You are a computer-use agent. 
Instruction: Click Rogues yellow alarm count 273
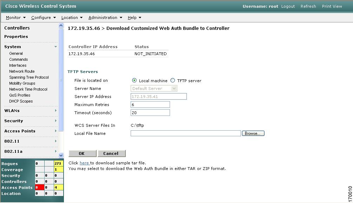pos(59,163)
